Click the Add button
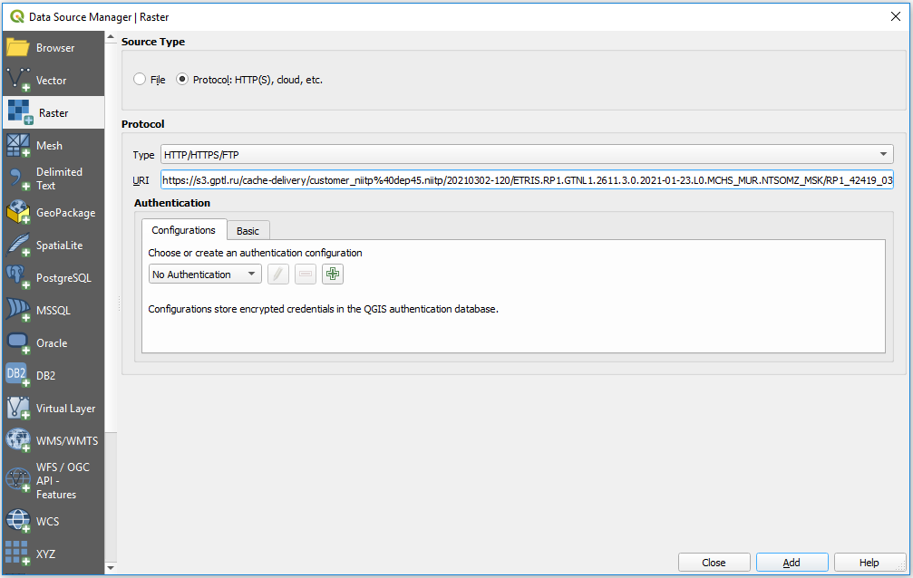Screen dimensions: 913x578 click(x=792, y=563)
